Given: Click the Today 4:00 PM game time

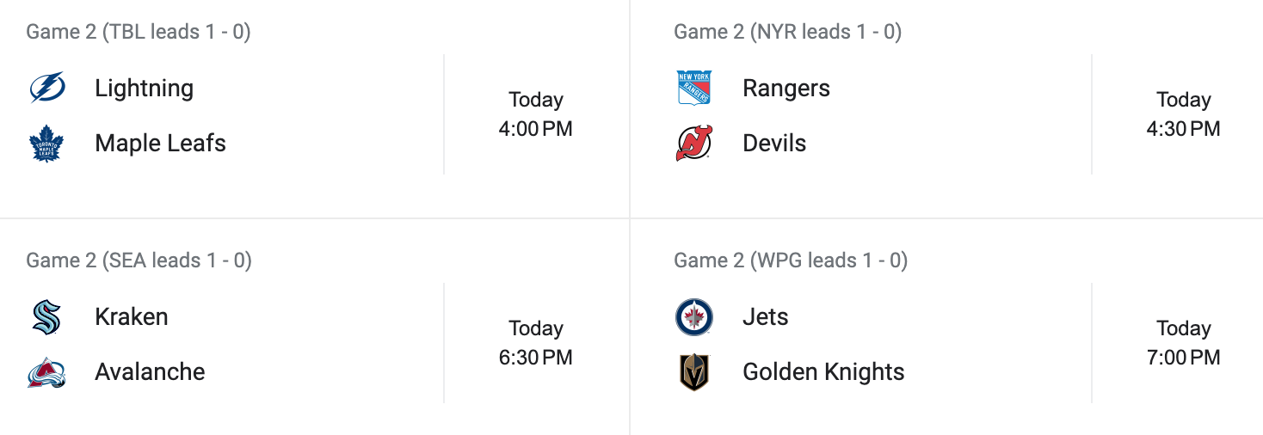Looking at the screenshot, I should pos(535,114).
